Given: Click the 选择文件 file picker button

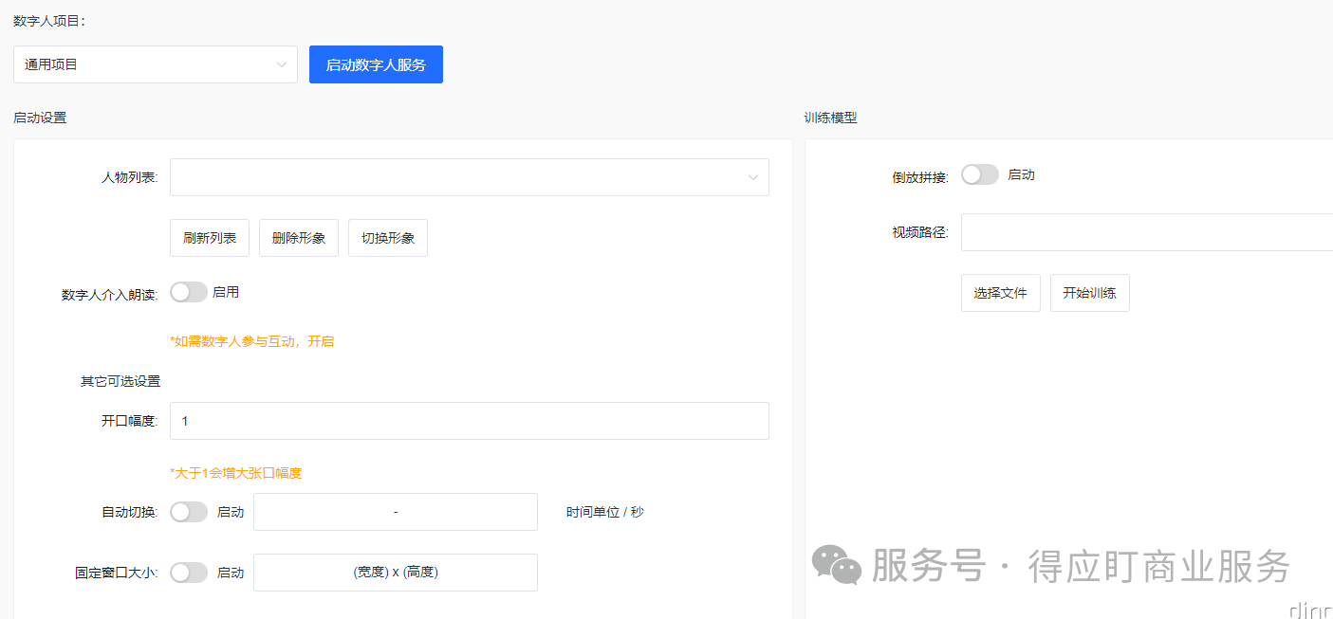Looking at the screenshot, I should pyautogui.click(x=1000, y=292).
